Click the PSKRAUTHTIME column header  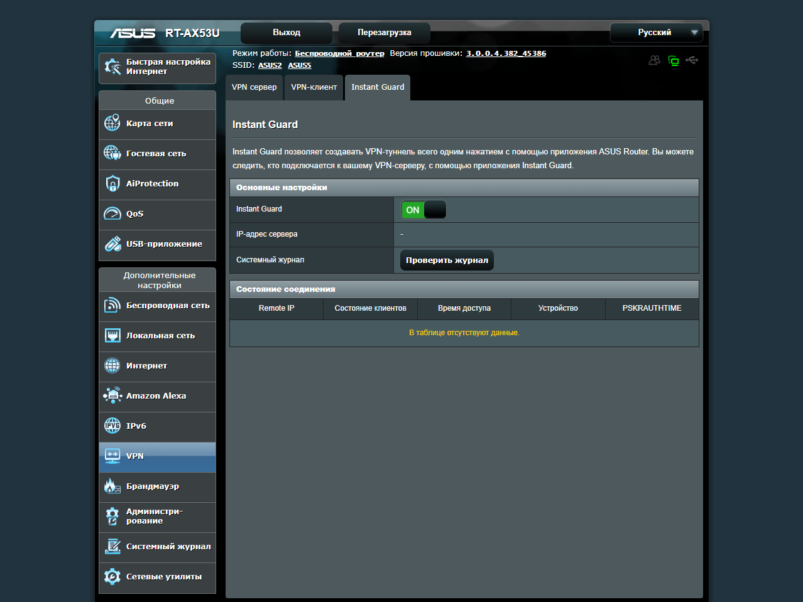click(652, 308)
